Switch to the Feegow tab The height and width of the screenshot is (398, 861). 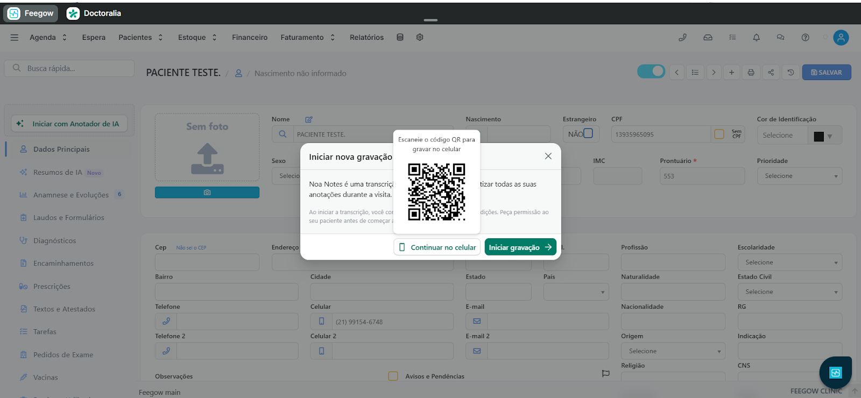31,13
